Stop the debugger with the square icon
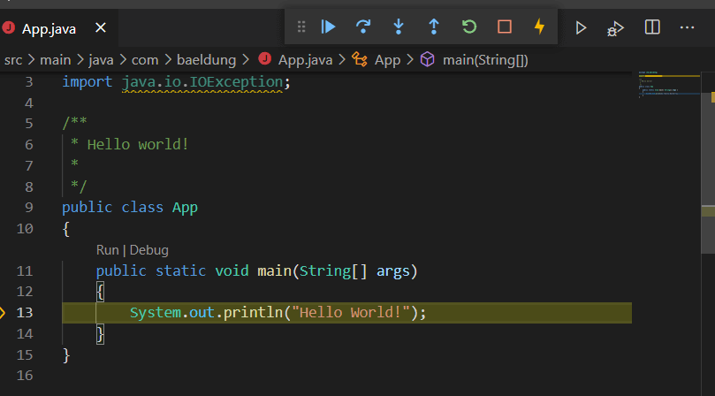This screenshot has height=396, width=715. pyautogui.click(x=505, y=27)
